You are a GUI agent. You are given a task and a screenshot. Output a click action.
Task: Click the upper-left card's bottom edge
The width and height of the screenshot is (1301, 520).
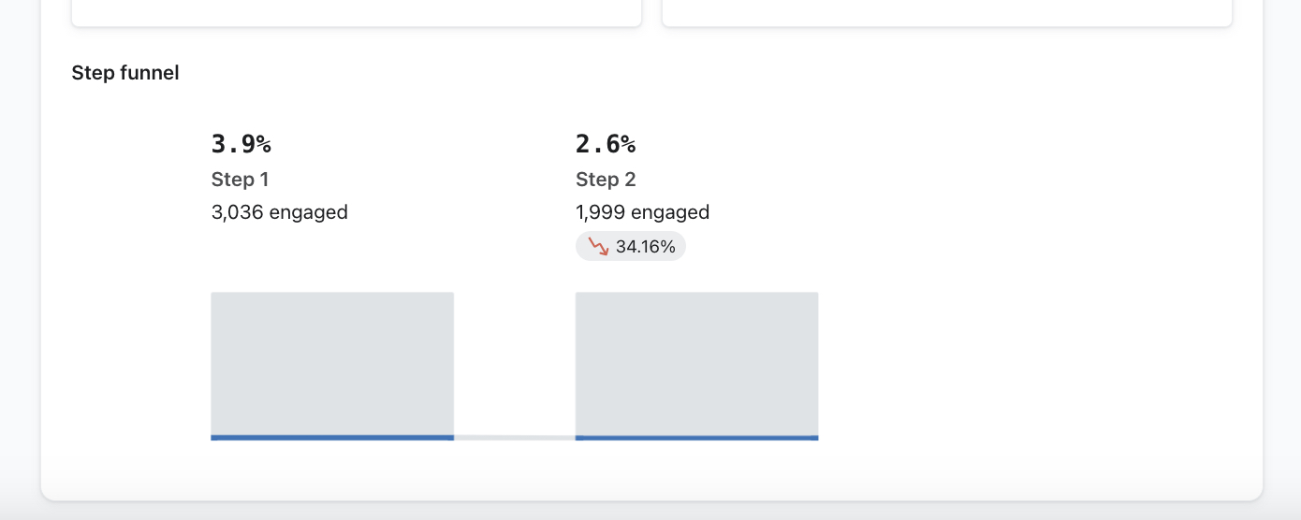(x=357, y=25)
